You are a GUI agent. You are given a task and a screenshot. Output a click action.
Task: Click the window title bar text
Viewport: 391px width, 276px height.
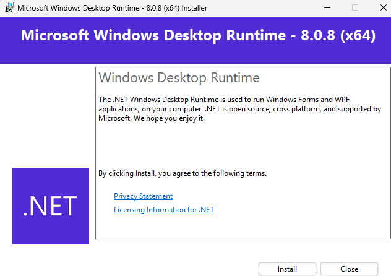pos(112,8)
